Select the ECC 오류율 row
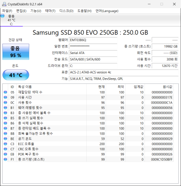Image resolution: width=181 pixels, height=186 pixels. tap(88, 144)
